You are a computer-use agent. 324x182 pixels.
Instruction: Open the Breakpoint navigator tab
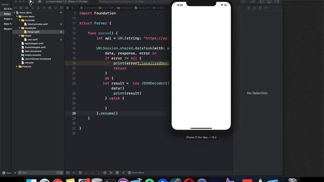tap(56, 8)
